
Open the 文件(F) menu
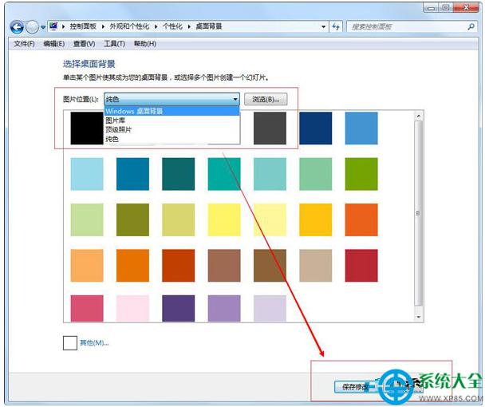[25, 44]
